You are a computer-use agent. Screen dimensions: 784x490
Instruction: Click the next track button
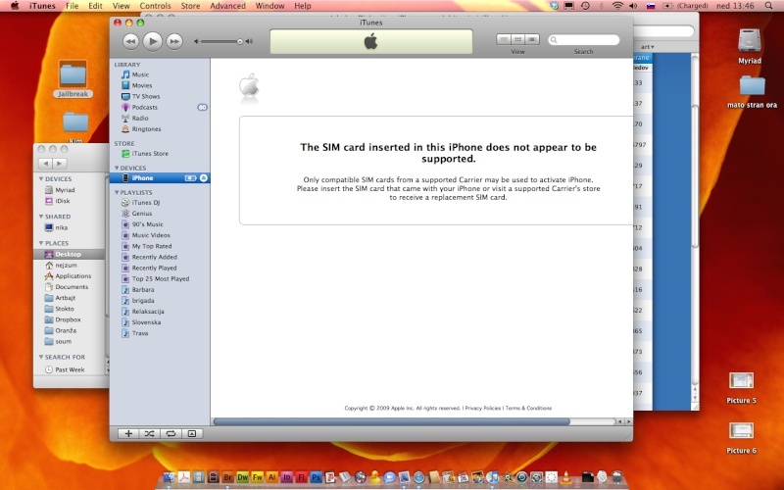(x=174, y=41)
